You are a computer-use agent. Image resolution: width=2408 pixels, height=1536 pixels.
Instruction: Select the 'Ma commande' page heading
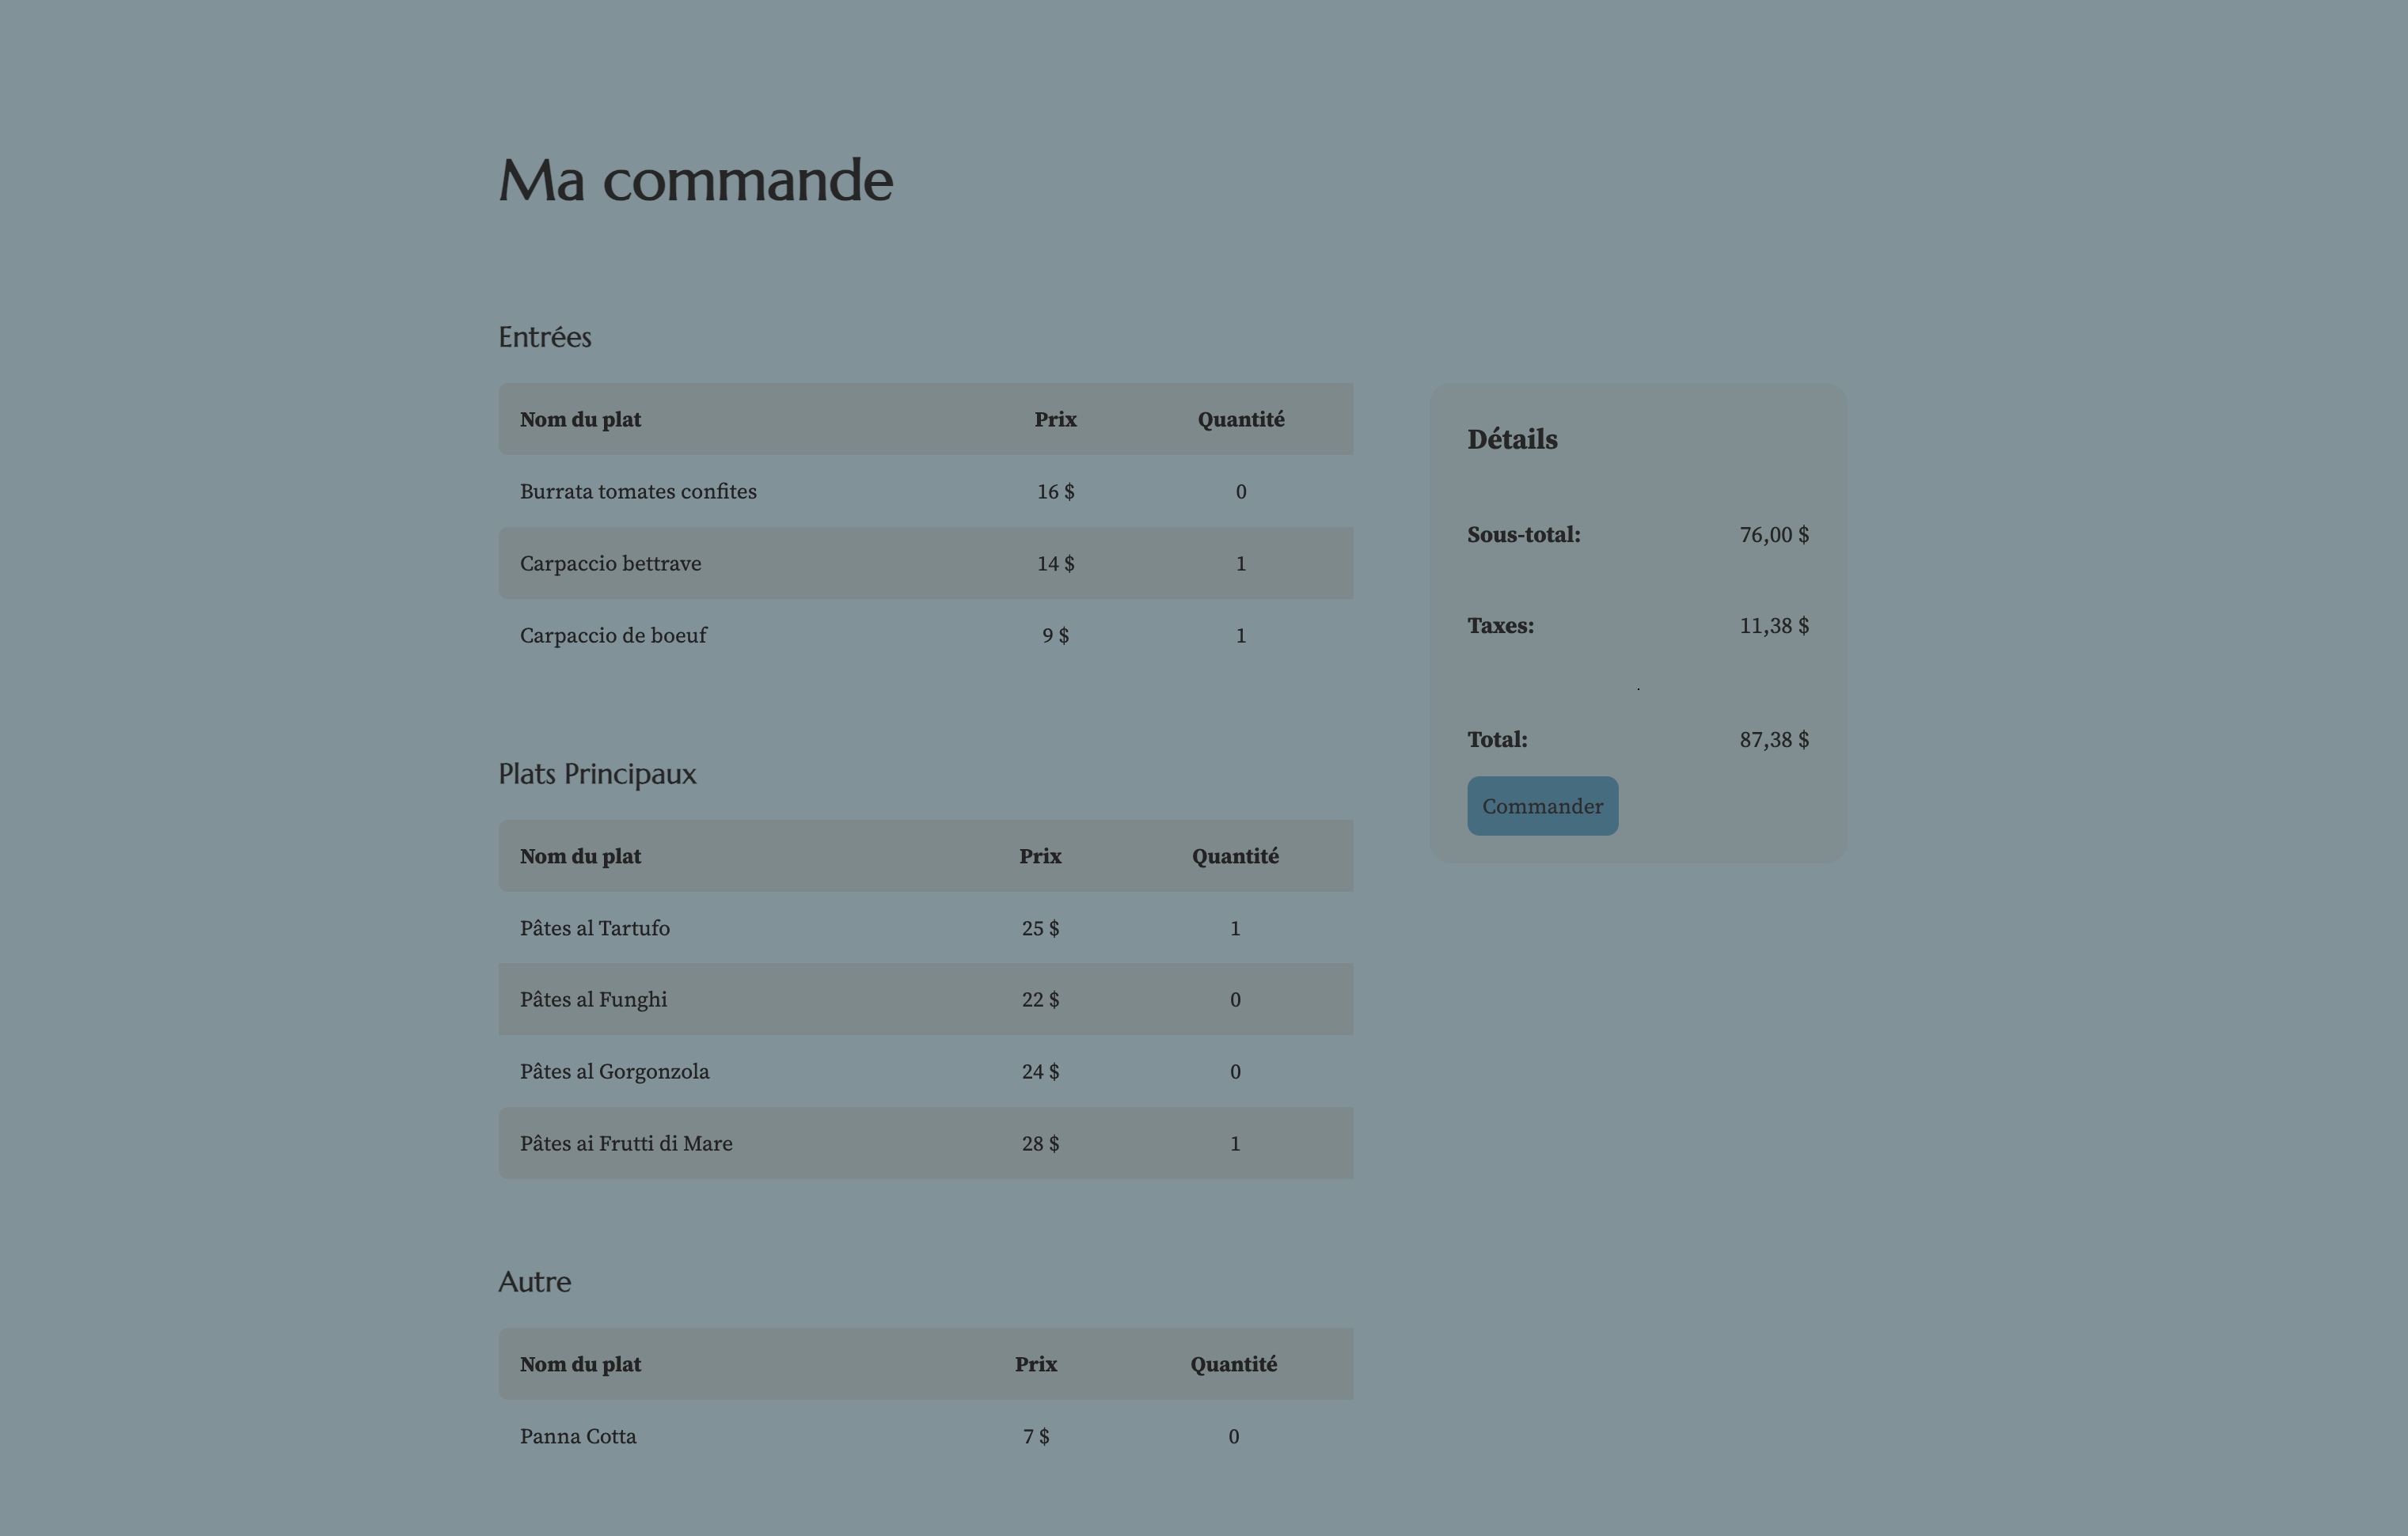coord(695,180)
